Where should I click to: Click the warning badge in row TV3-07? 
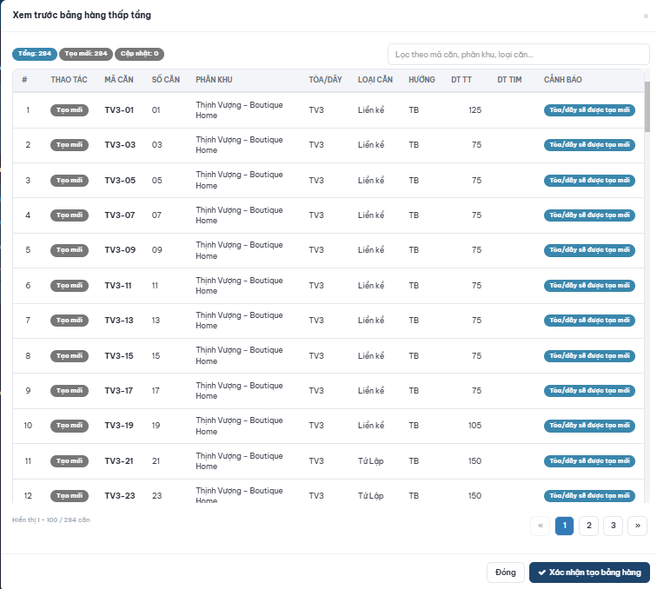pyautogui.click(x=589, y=215)
